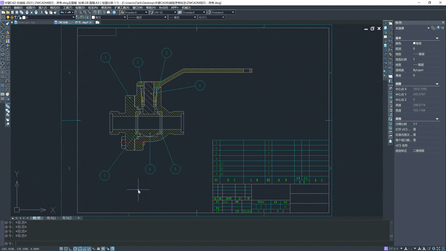Toggle snap mode in status bar
The height and width of the screenshot is (251, 446).
tap(61, 249)
